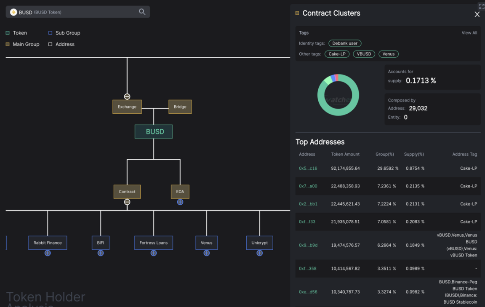The image size is (485, 307).
Task: Click the search magnifier icon
Action: pos(142,12)
